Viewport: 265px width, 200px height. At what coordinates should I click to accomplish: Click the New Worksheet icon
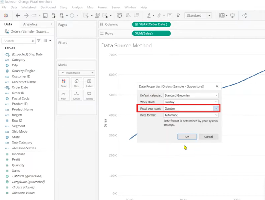coord(86,16)
